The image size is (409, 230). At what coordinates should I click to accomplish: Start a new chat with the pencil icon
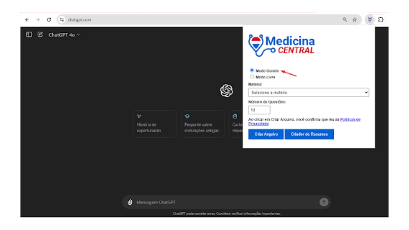coord(40,34)
